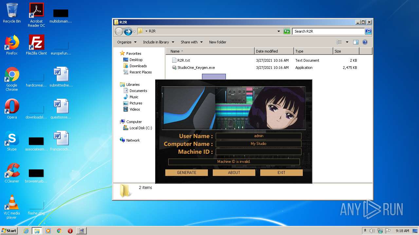Select StudioOne_Keygen.exe file

(x=196, y=68)
